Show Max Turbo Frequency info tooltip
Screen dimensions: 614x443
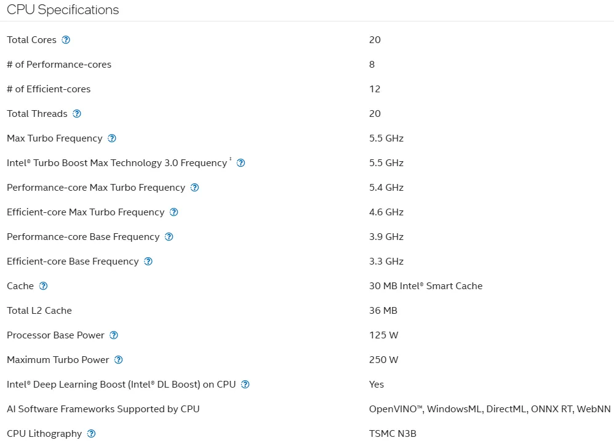coord(112,138)
